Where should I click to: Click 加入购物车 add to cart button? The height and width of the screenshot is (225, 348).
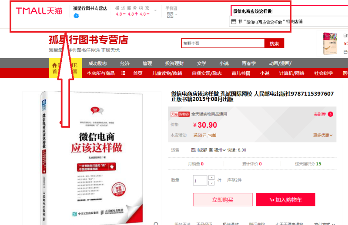285,200
